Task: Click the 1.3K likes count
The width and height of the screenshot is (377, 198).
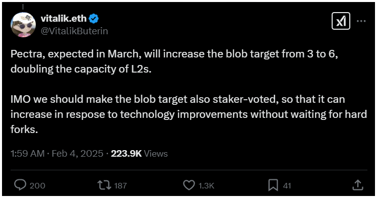Action: click(206, 185)
